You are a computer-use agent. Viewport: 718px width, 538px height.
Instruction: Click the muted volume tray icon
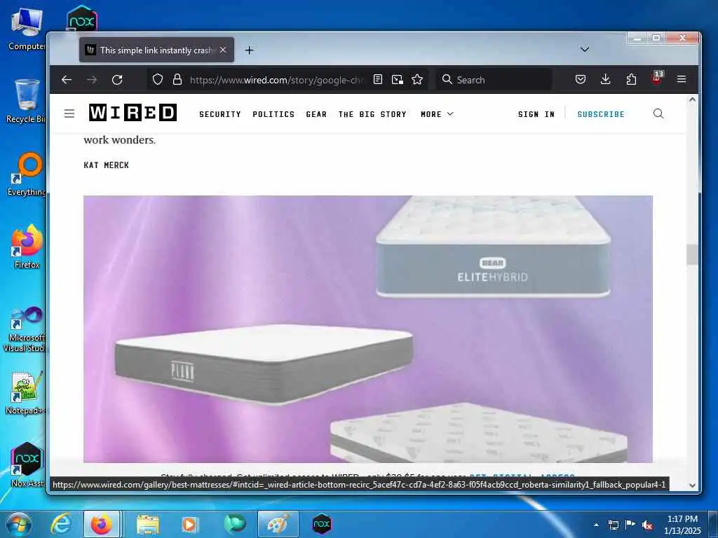(x=647, y=525)
